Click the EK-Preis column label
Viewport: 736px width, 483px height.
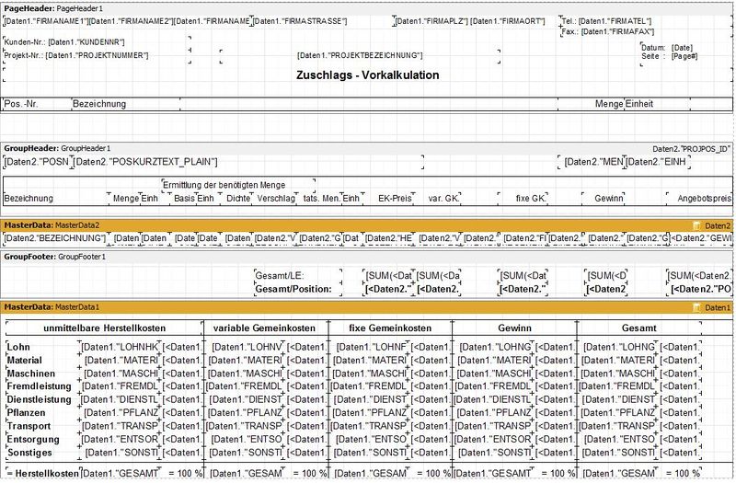395,199
